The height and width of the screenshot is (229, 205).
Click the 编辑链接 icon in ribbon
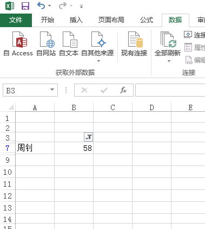[x=189, y=60]
